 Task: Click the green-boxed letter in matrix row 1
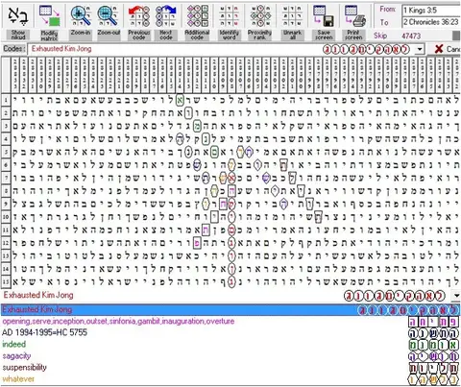[x=180, y=100]
